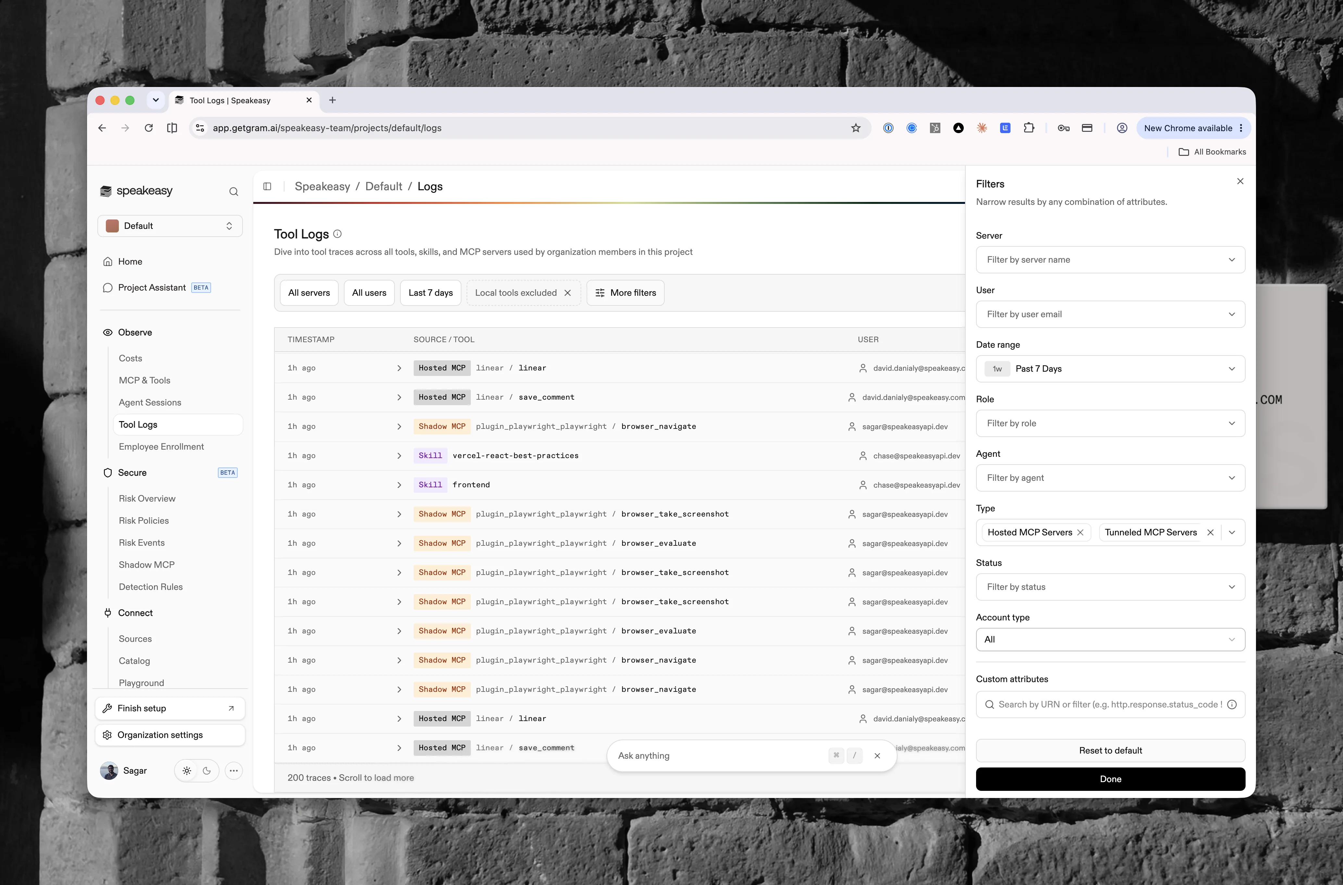Remove Hosted MCP Servers type chip

(x=1080, y=532)
